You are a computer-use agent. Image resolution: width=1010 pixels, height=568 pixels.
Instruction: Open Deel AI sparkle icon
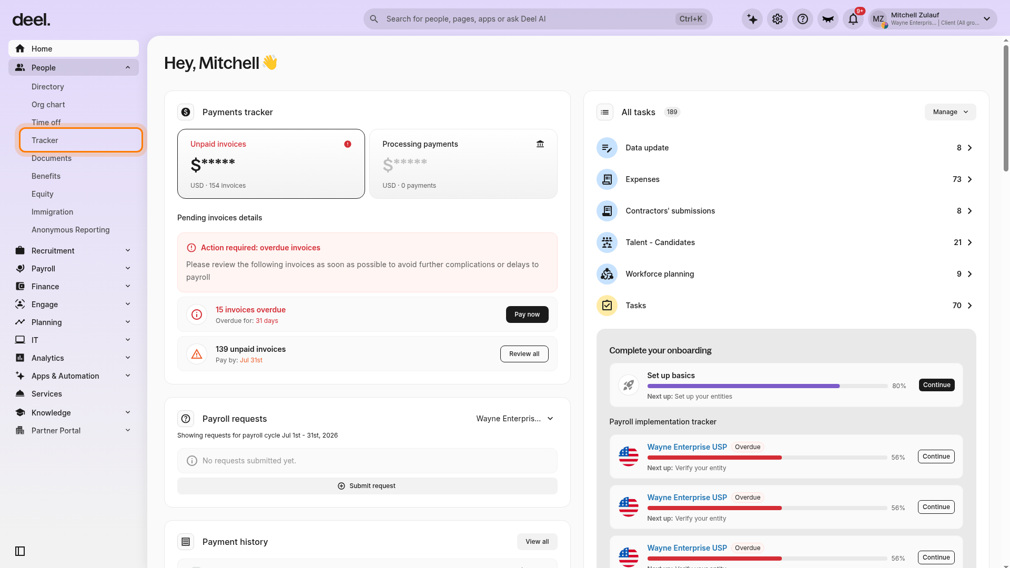click(x=752, y=19)
